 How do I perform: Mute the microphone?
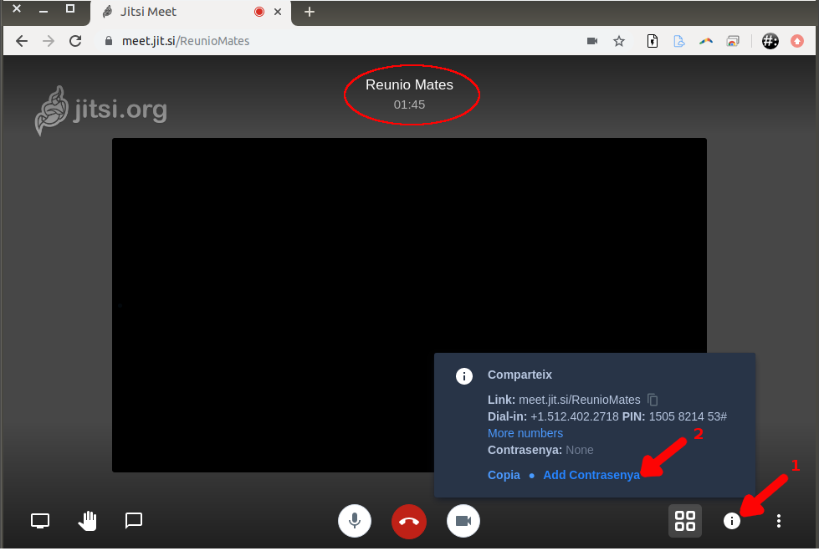(355, 521)
